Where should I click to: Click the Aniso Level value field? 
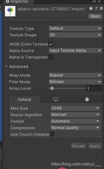(94, 88)
